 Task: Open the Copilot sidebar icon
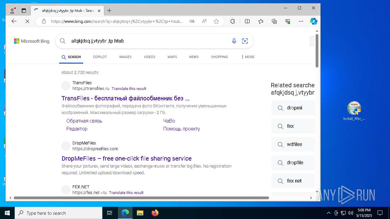314,21
